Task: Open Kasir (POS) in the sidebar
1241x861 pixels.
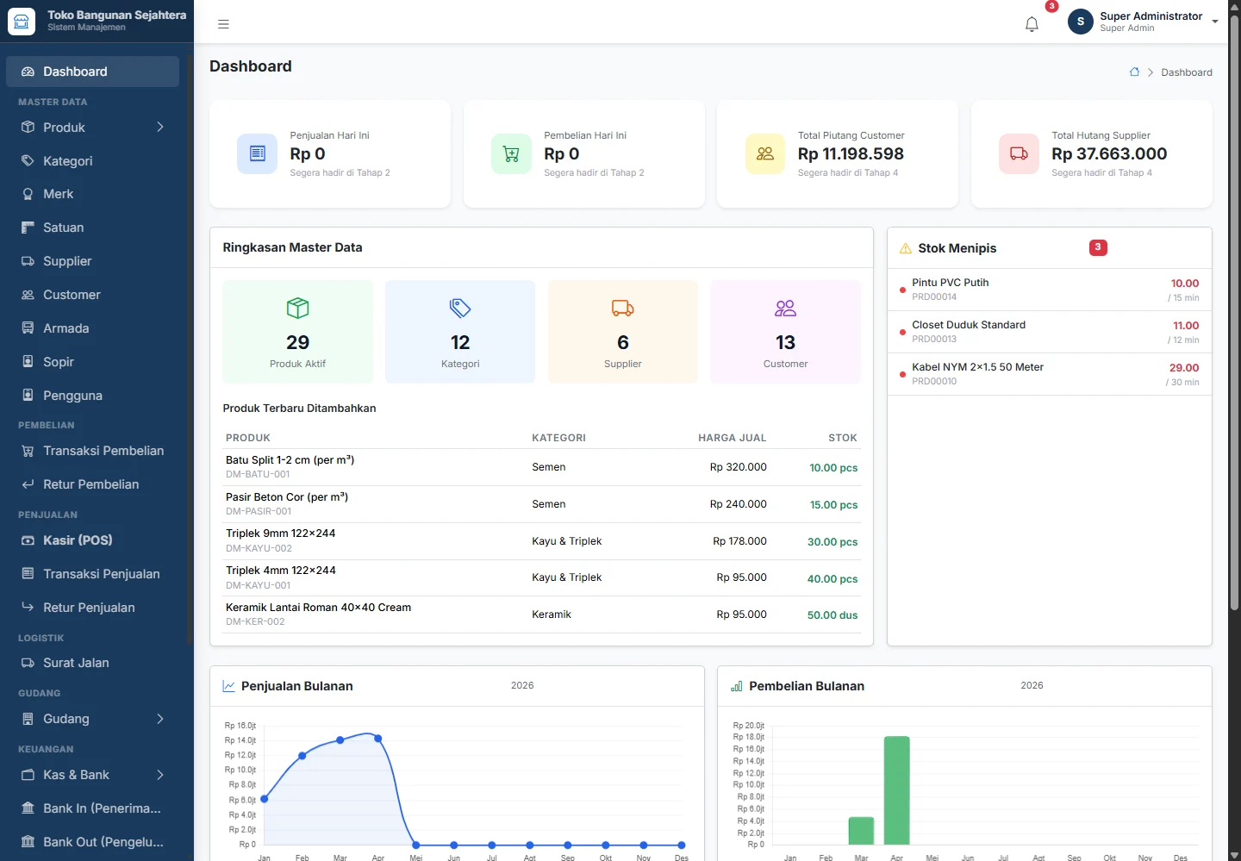Action: [93, 540]
